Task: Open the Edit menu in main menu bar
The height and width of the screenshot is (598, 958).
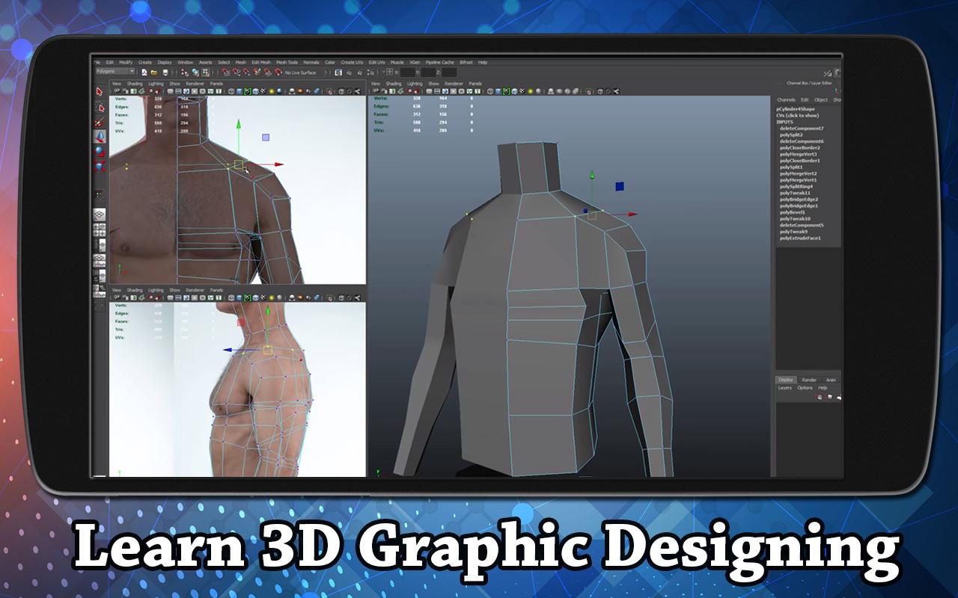Action: [110, 62]
